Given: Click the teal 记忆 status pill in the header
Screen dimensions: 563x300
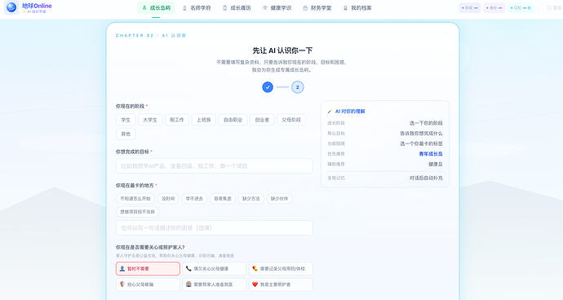Looking at the screenshot, I should [521, 8].
